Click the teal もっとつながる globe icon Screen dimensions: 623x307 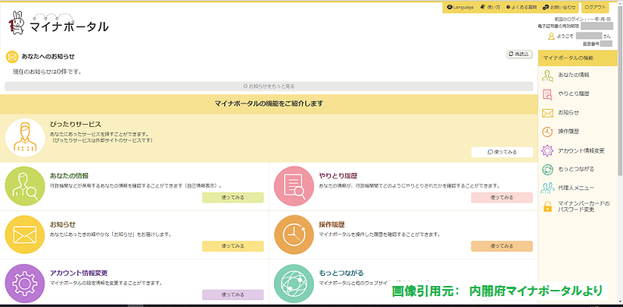coord(294,284)
